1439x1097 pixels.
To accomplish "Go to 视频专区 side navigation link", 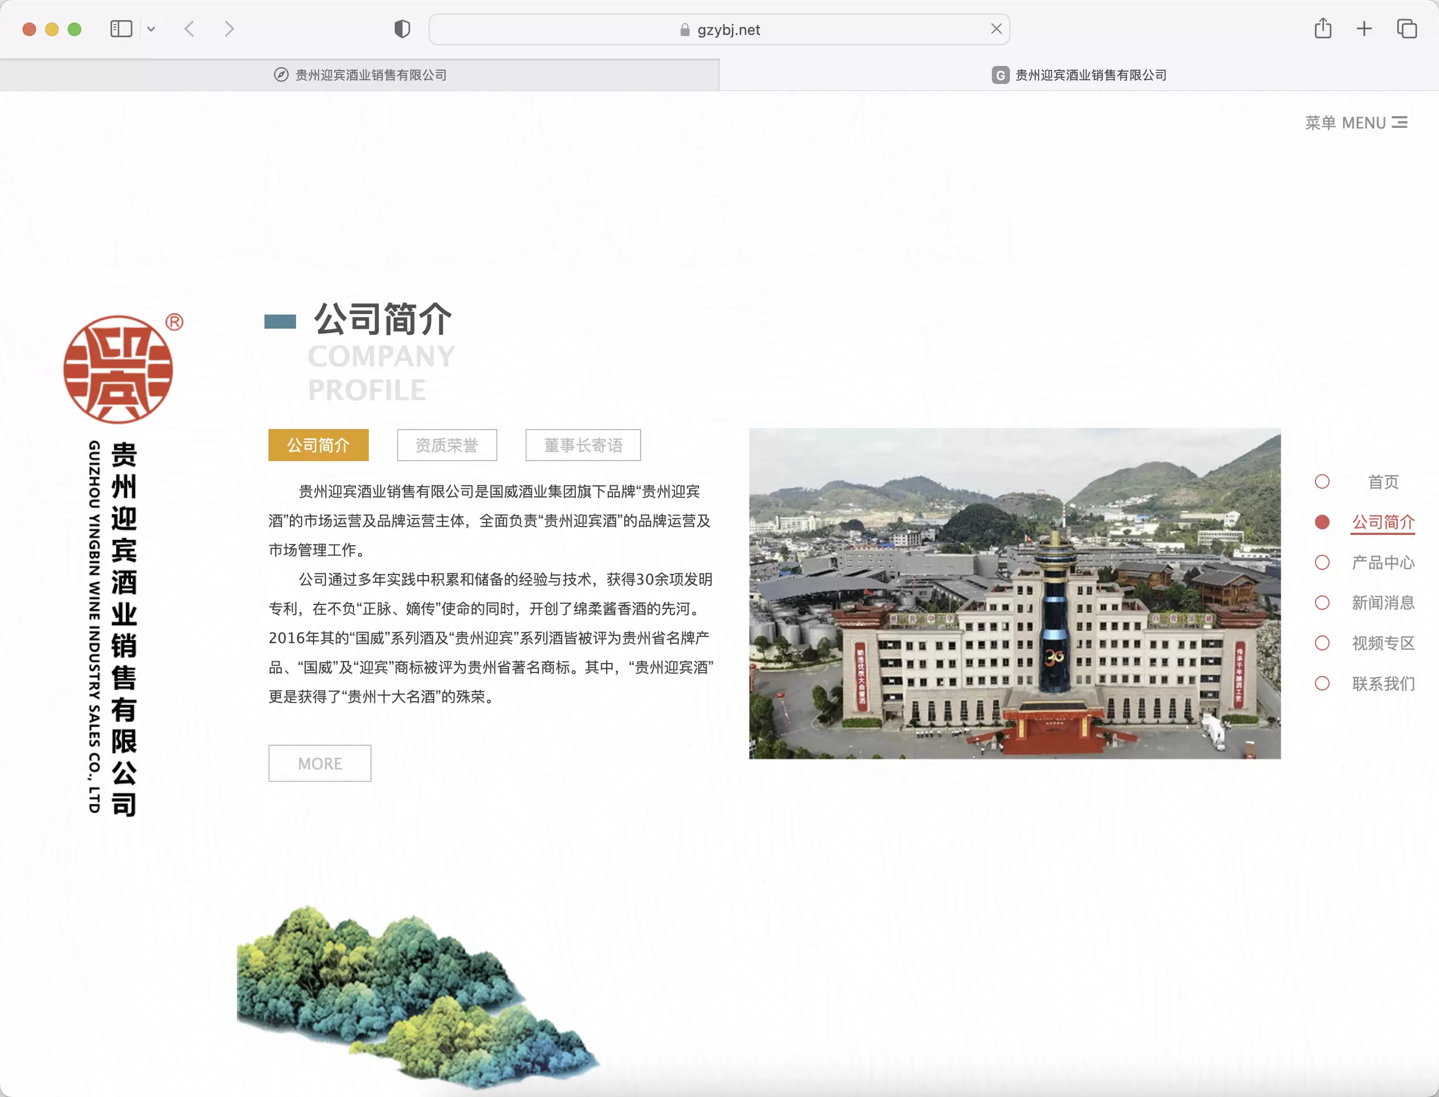I will tap(1383, 643).
